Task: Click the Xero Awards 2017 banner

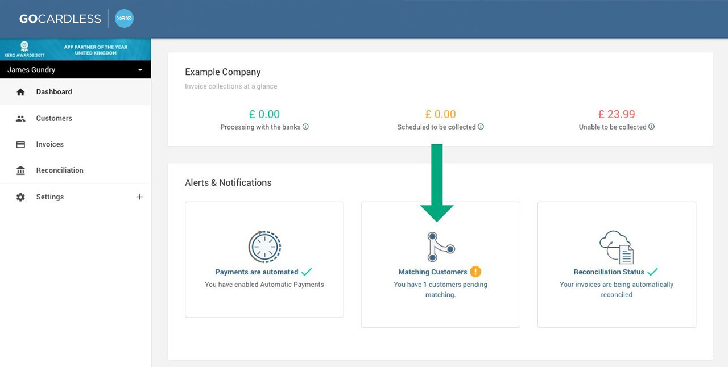Action: pyautogui.click(x=76, y=49)
